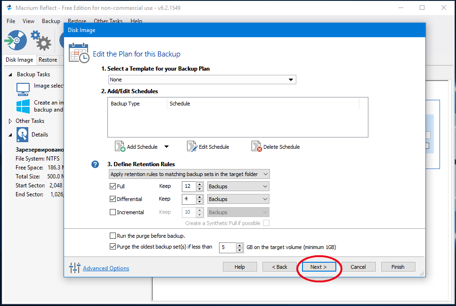Click the Backup Type column header
The image size is (456, 306).
137,104
